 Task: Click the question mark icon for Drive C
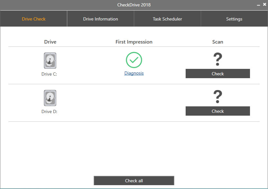point(218,60)
